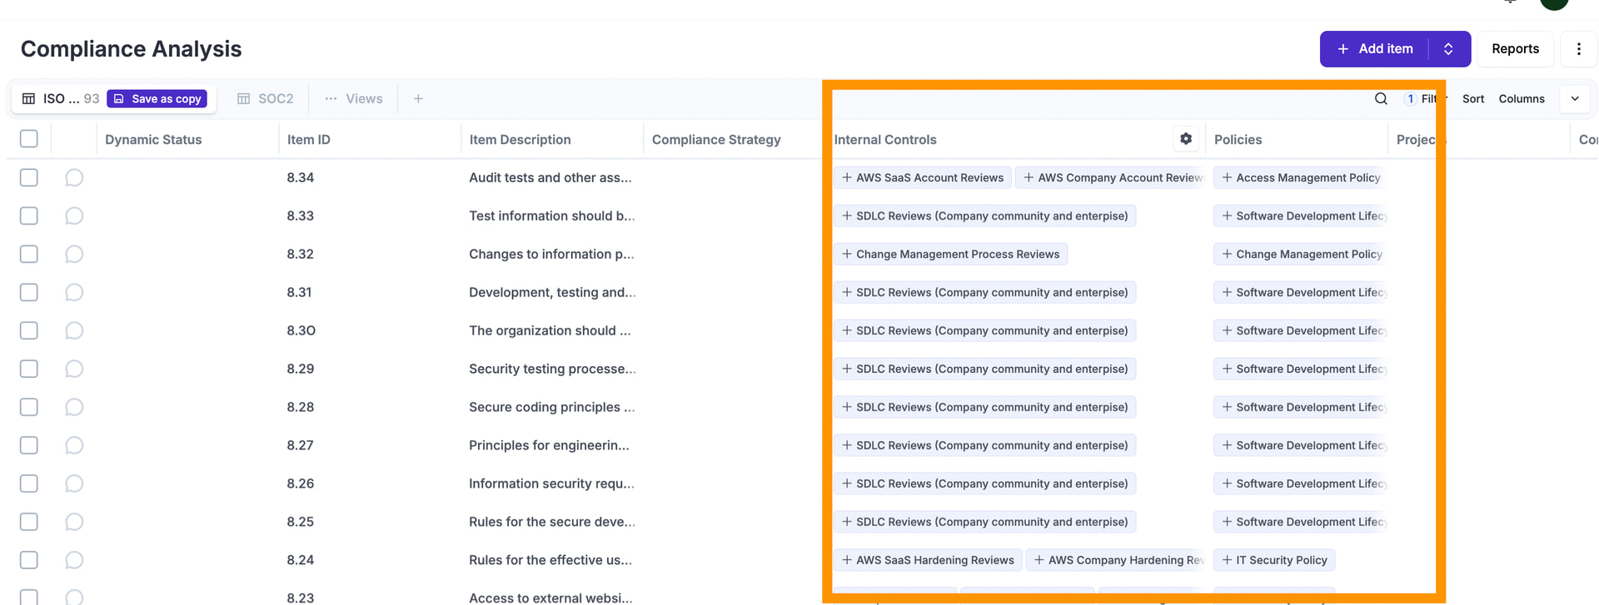Open Internal Controls column settings gear

[1186, 139]
